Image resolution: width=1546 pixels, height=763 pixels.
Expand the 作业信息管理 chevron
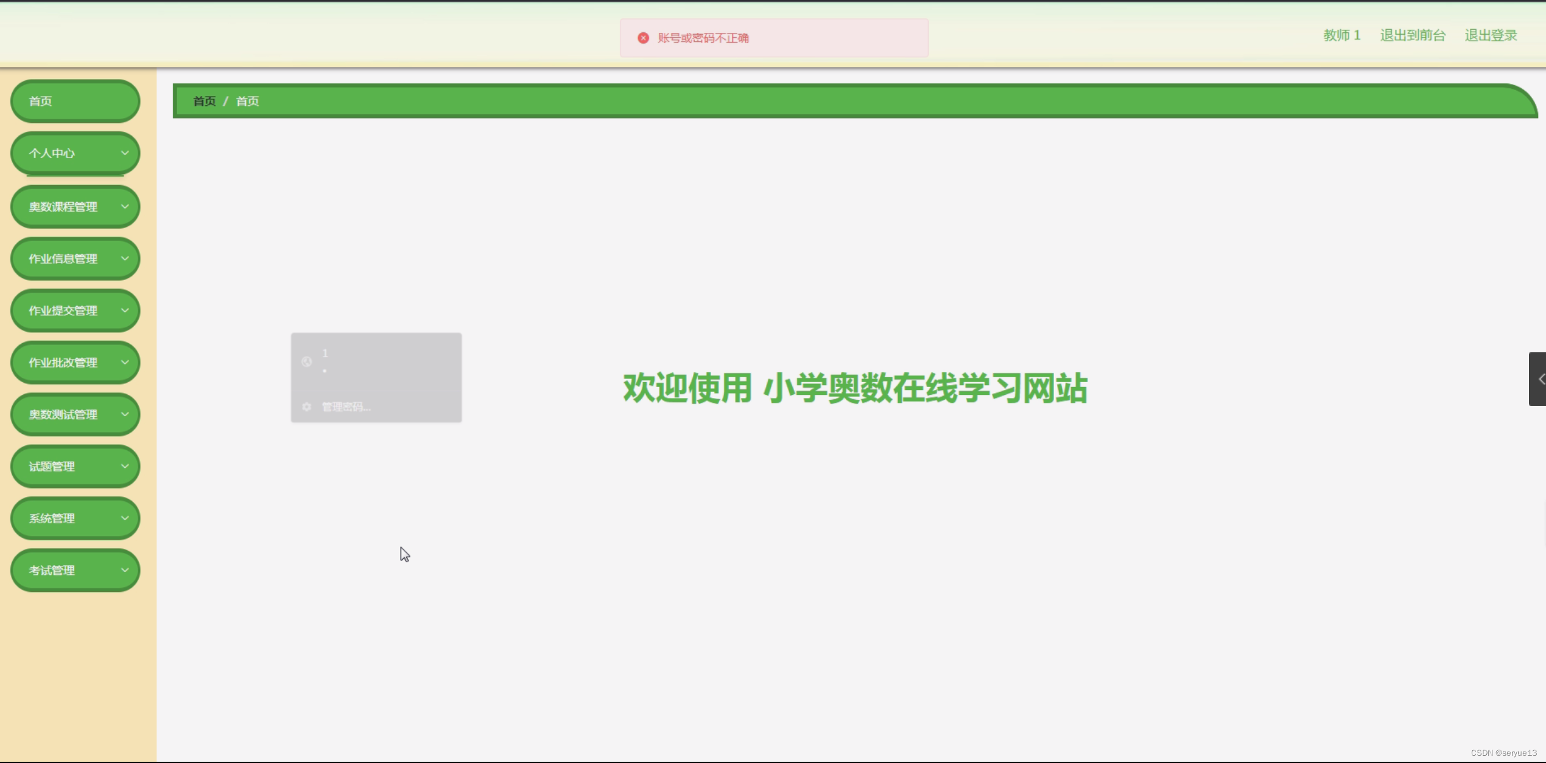point(125,259)
